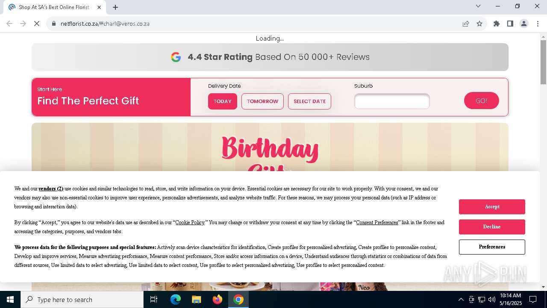Image resolution: width=547 pixels, height=308 pixels.
Task: Open vendors (2) link
Action: point(51,189)
